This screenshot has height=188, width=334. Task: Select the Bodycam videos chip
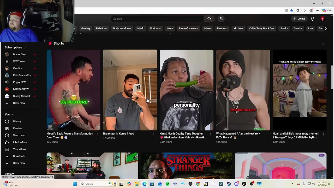(x=122, y=28)
